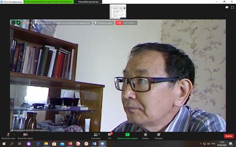
Task: Turn on camera with Включить видео
Action: coord(25,136)
